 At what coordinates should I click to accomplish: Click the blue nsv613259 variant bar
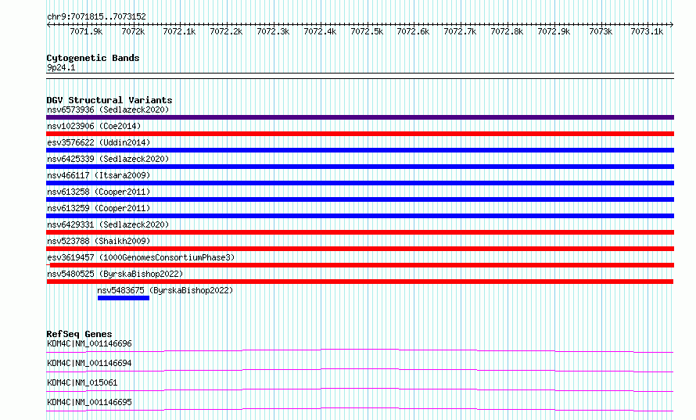pyautogui.click(x=360, y=216)
